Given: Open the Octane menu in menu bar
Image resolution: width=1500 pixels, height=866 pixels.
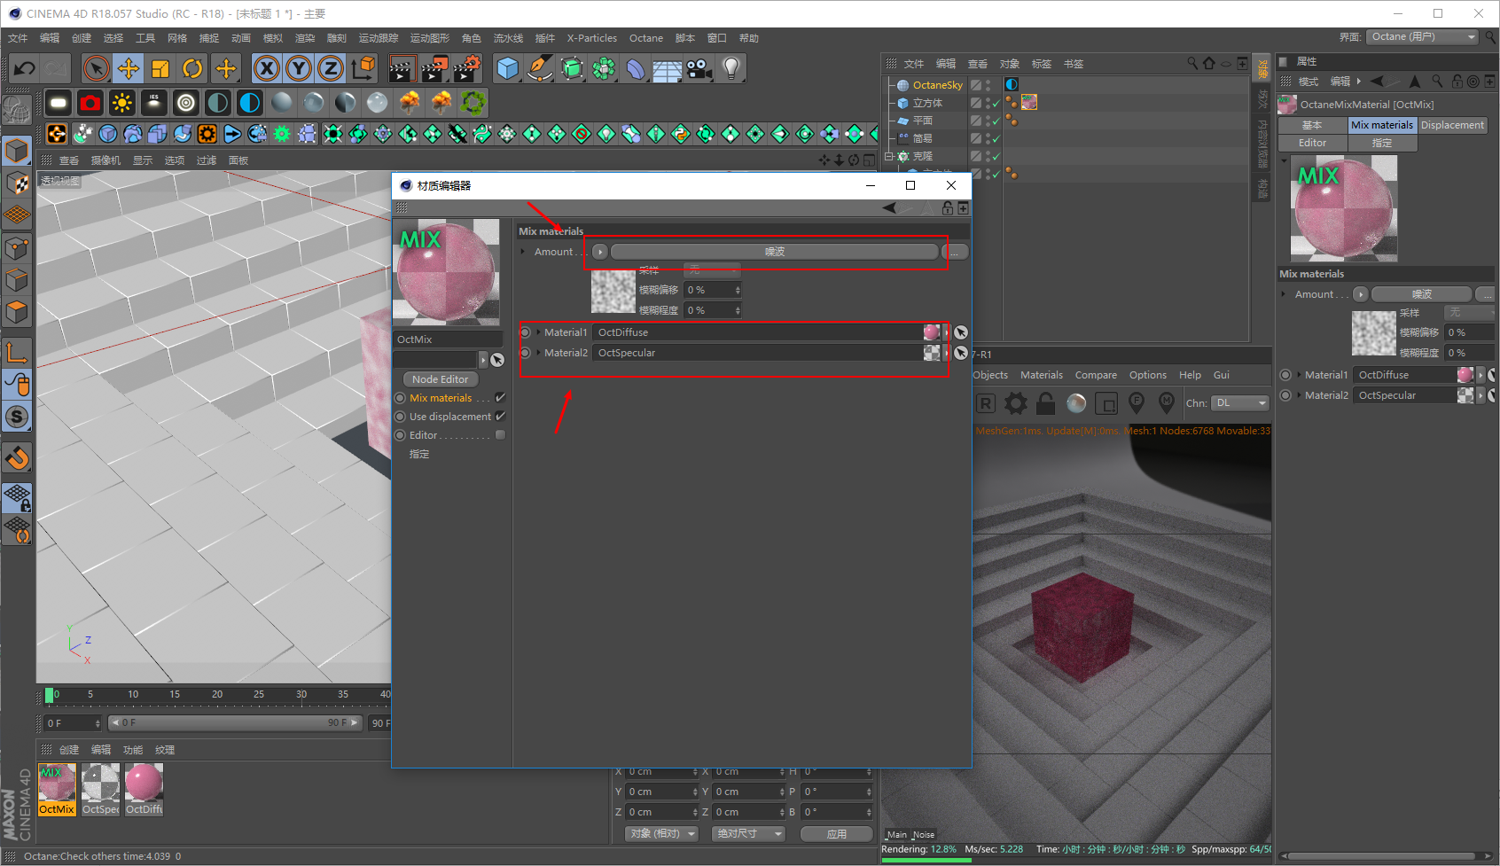Looking at the screenshot, I should point(646,38).
